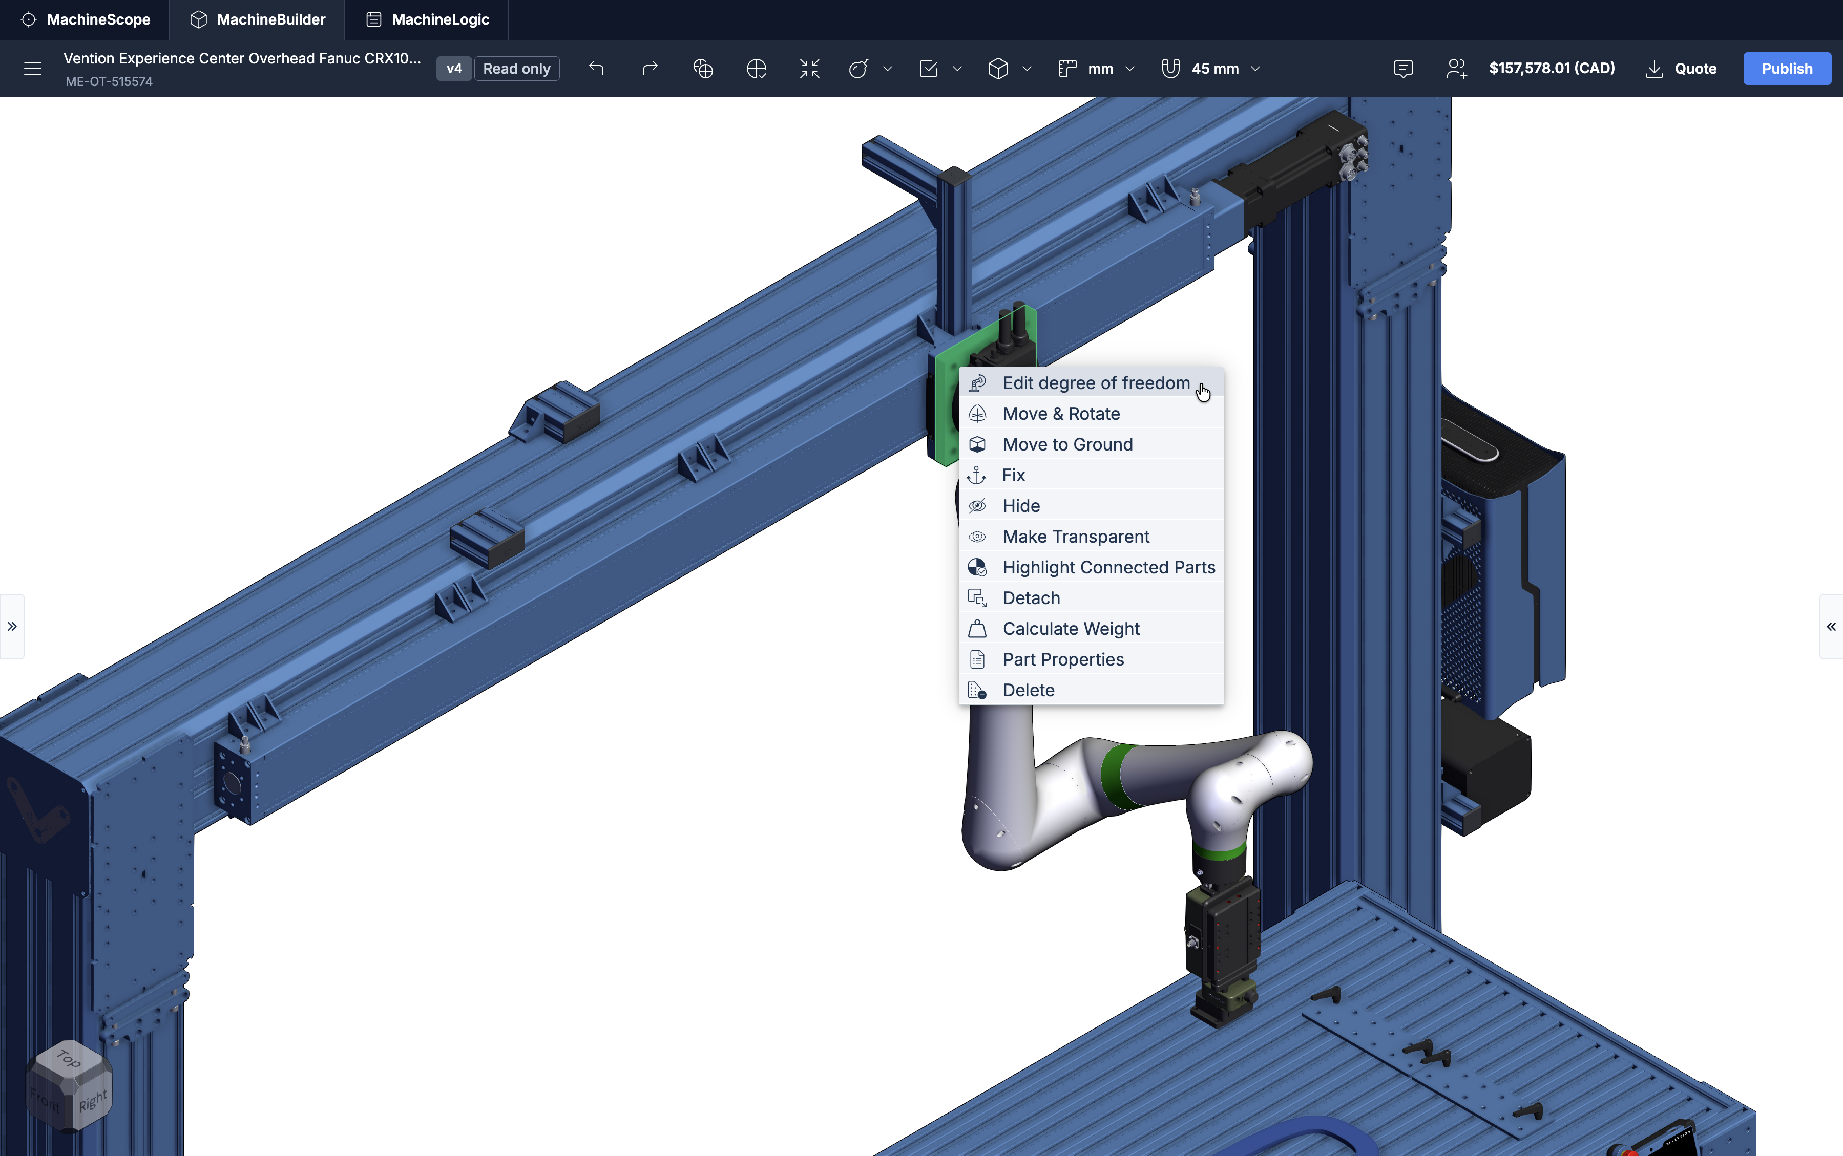This screenshot has width=1843, height=1156.
Task: Open the rotation tool dropdown arrow
Action: click(x=888, y=69)
